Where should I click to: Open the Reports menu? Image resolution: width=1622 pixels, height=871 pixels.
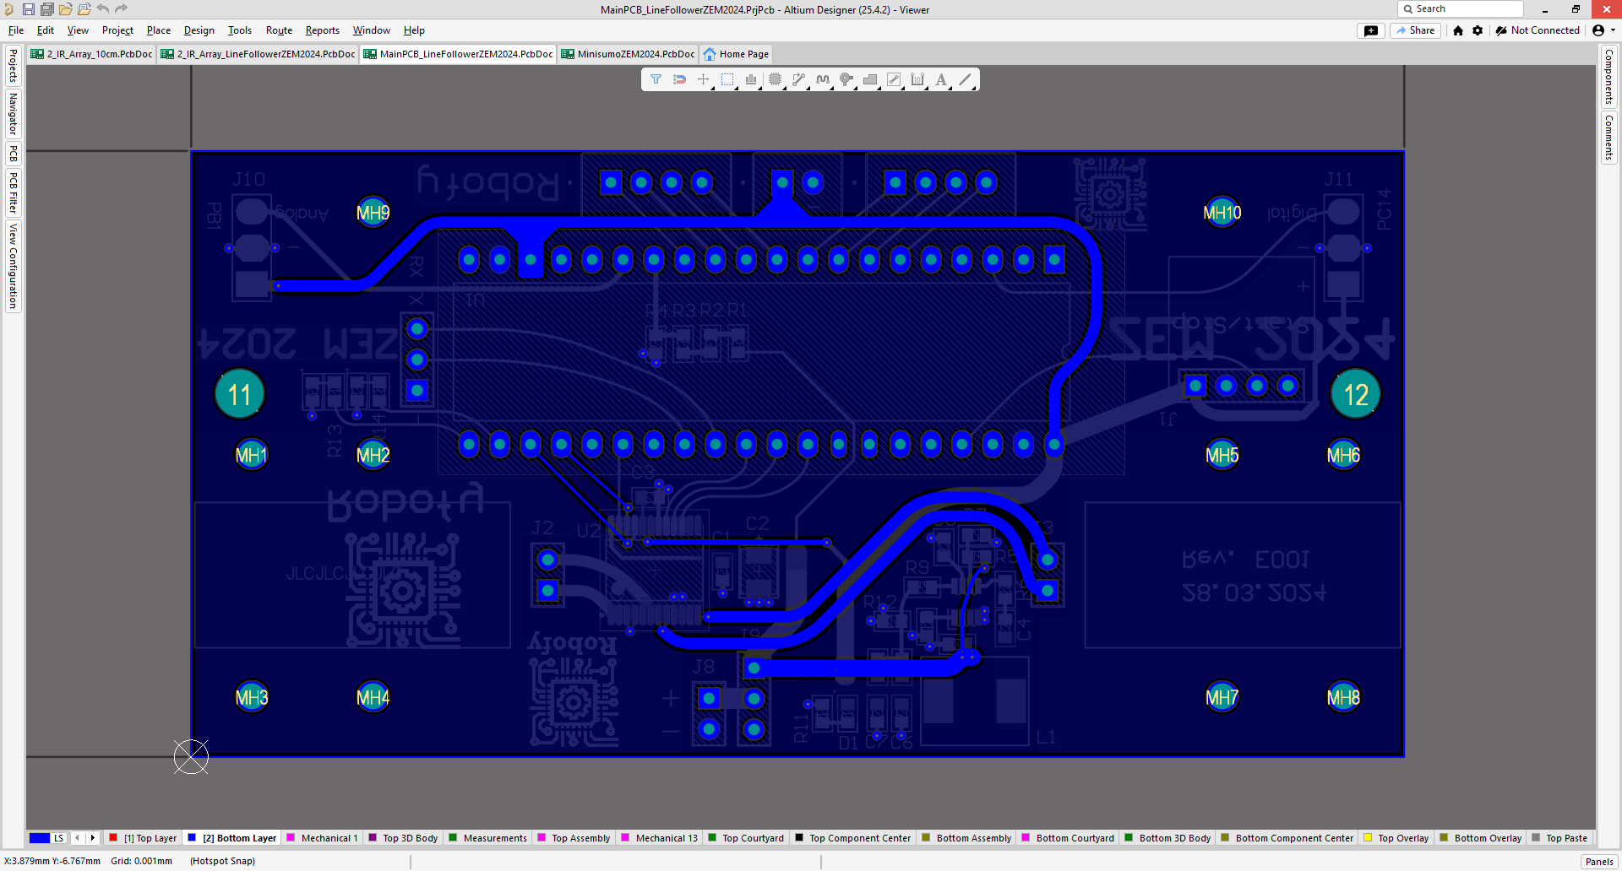click(323, 30)
